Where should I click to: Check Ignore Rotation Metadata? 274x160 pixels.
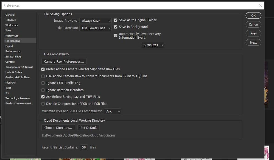(43, 90)
